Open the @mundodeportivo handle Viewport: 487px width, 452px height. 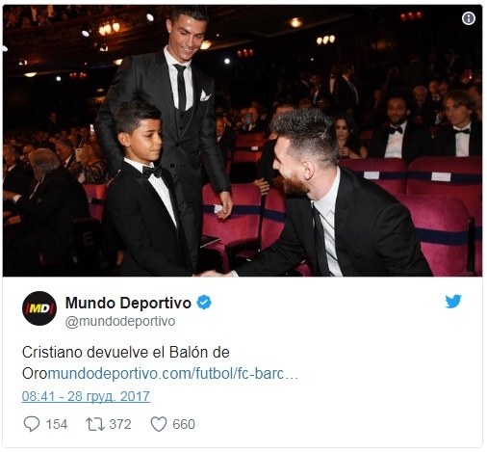120,321
